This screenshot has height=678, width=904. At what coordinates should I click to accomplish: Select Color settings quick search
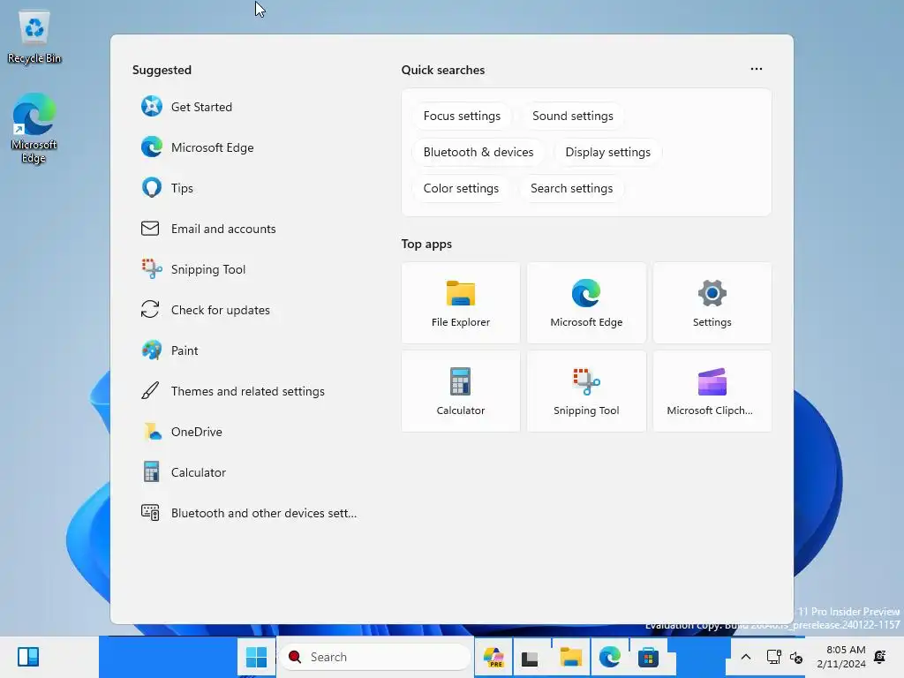click(x=461, y=189)
